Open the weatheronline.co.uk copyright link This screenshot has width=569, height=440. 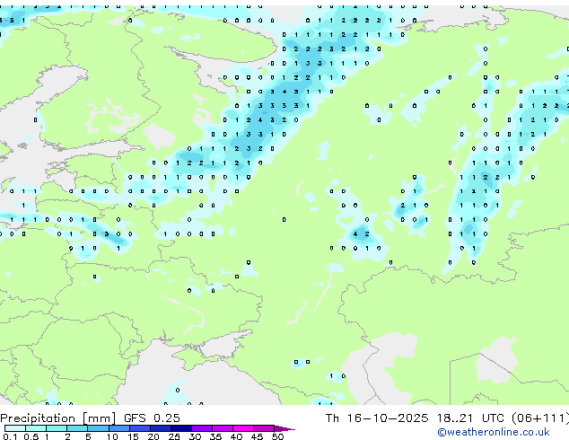click(x=493, y=432)
